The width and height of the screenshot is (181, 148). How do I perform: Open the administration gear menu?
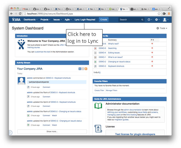pos(157,19)
